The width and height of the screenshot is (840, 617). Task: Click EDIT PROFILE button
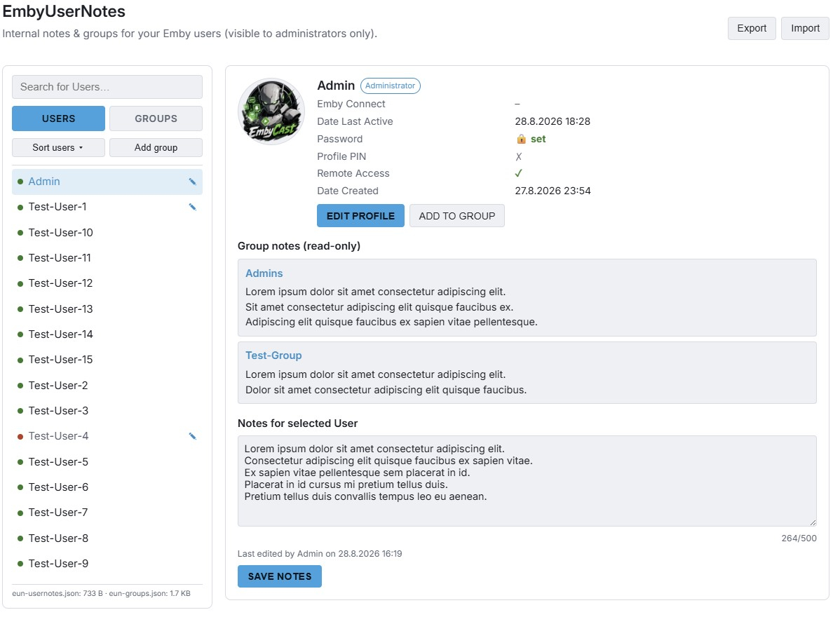360,216
